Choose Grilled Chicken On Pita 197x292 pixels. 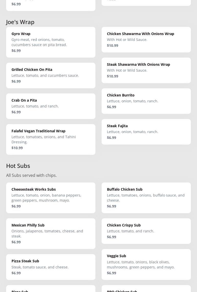[51, 75]
